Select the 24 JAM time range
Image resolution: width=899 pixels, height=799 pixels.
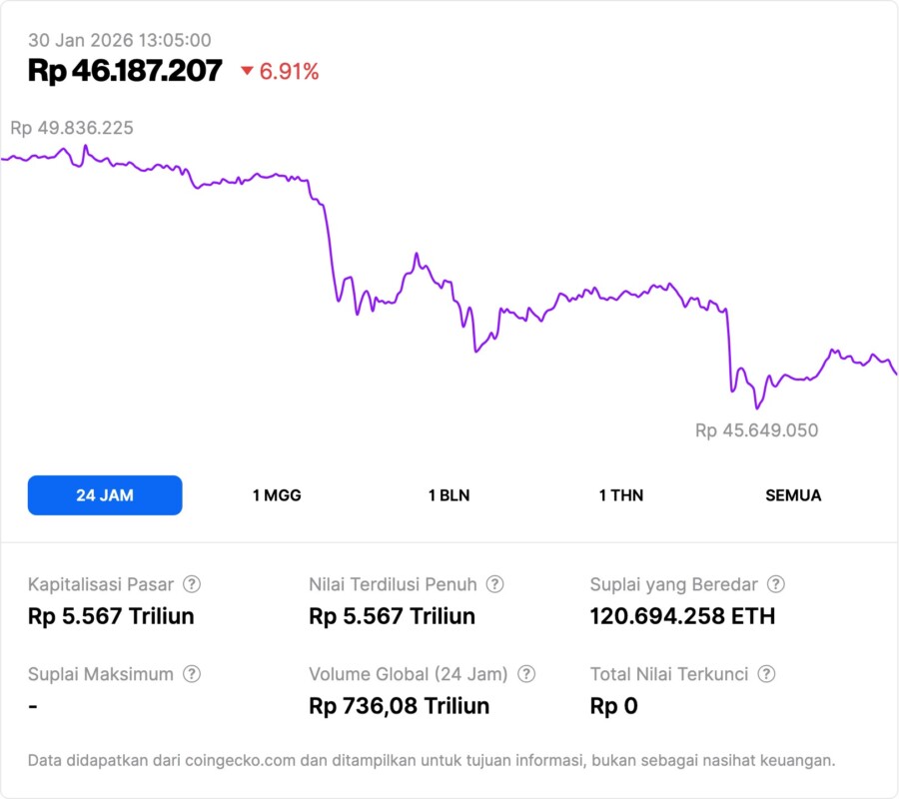(105, 495)
